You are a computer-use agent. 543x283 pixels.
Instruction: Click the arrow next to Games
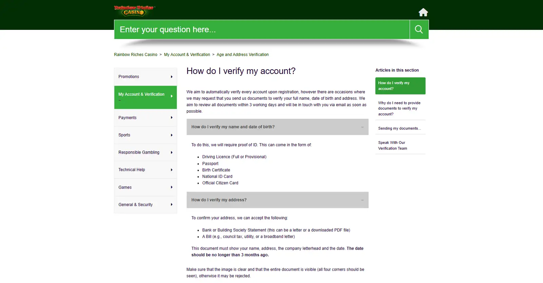(172, 187)
